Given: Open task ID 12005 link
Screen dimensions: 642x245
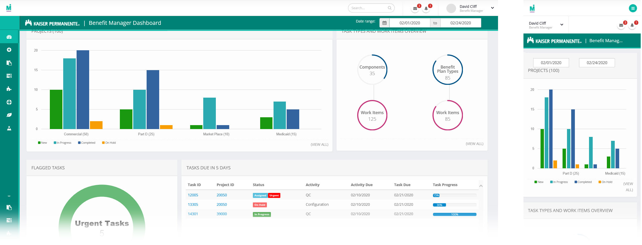Looking at the screenshot, I should point(193,195).
